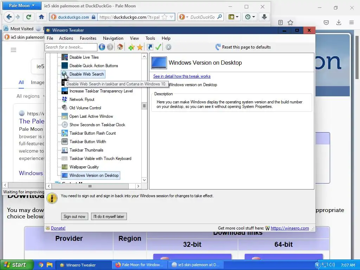Click Firefox bookmark star icon in background window
Image resolution: width=360 pixels, height=270 pixels.
(x=290, y=22)
